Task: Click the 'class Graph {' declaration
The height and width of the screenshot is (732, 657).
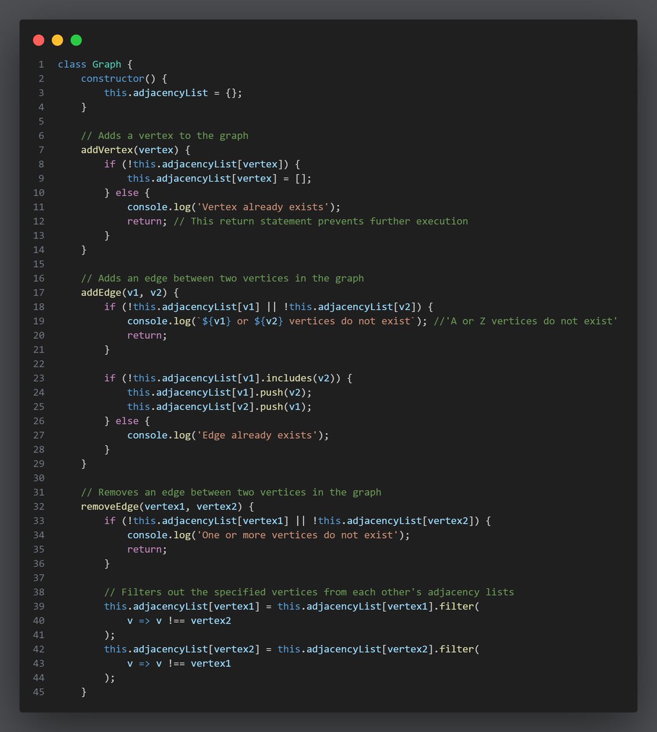Action: click(95, 64)
